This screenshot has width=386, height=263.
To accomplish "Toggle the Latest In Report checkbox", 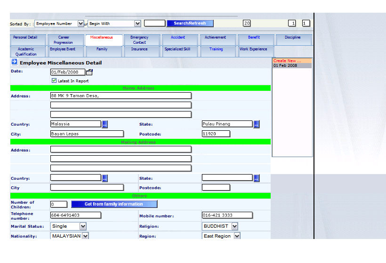I will (54, 81).
